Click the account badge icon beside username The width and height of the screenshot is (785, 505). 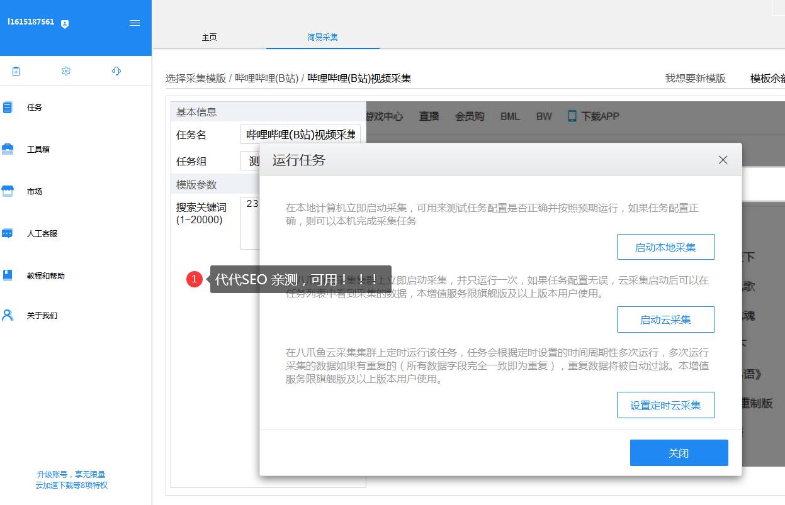[65, 24]
